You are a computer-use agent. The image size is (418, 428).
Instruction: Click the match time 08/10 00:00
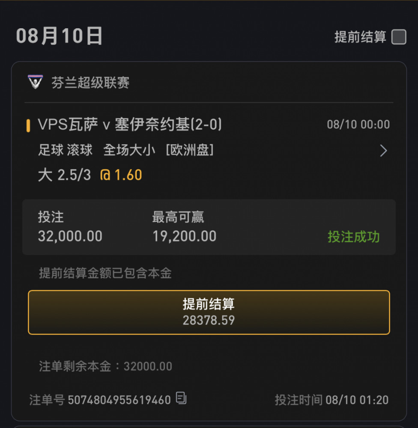click(358, 125)
